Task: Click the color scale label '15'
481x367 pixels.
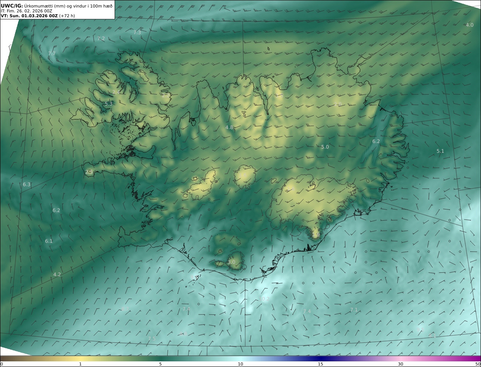Action: [x=321, y=364]
